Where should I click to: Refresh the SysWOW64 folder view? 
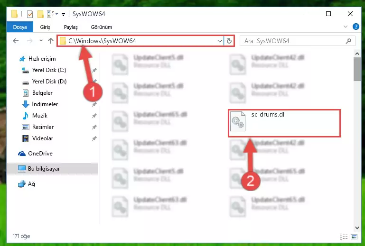point(229,41)
